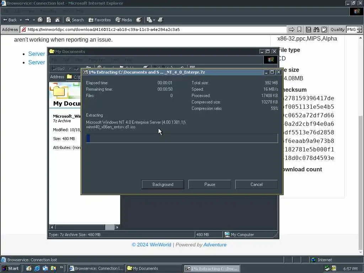Viewport: 364px width, 273px height.
Task: Stop loading with the Stop icon
Action: [40, 20]
